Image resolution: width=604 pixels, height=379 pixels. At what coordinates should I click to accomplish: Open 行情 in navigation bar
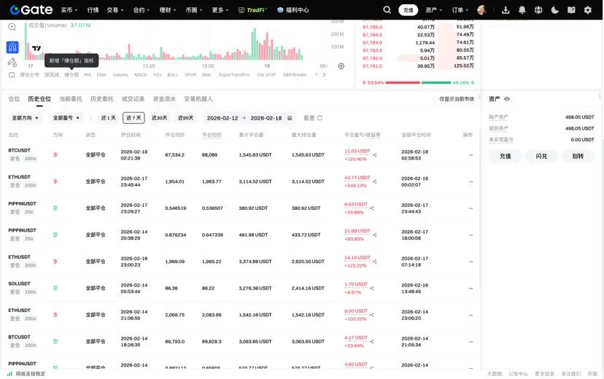[x=93, y=10]
